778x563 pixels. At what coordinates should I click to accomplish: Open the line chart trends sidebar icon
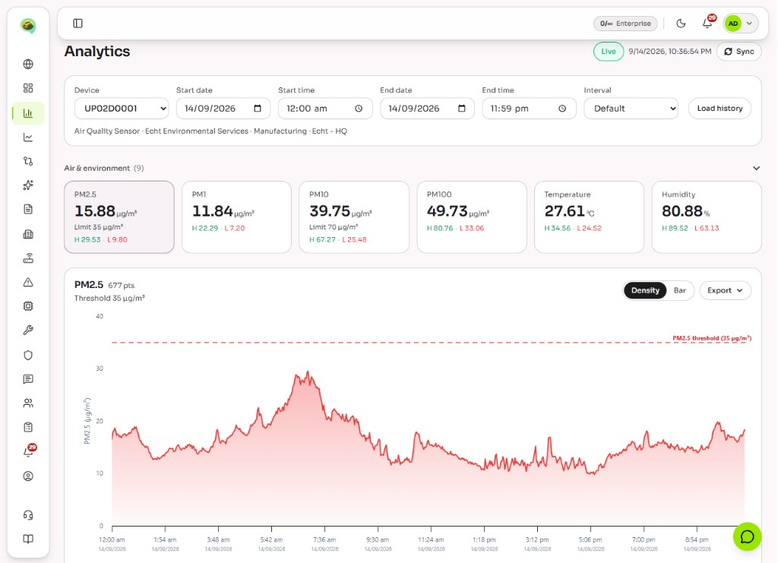click(28, 138)
